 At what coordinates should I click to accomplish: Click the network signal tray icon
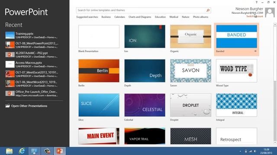(251, 151)
